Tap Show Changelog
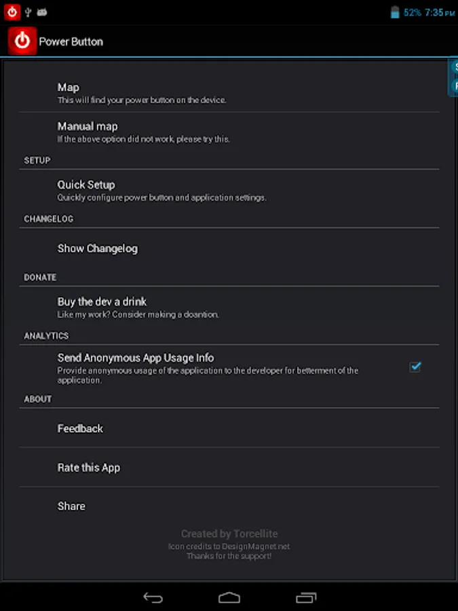 (x=229, y=248)
